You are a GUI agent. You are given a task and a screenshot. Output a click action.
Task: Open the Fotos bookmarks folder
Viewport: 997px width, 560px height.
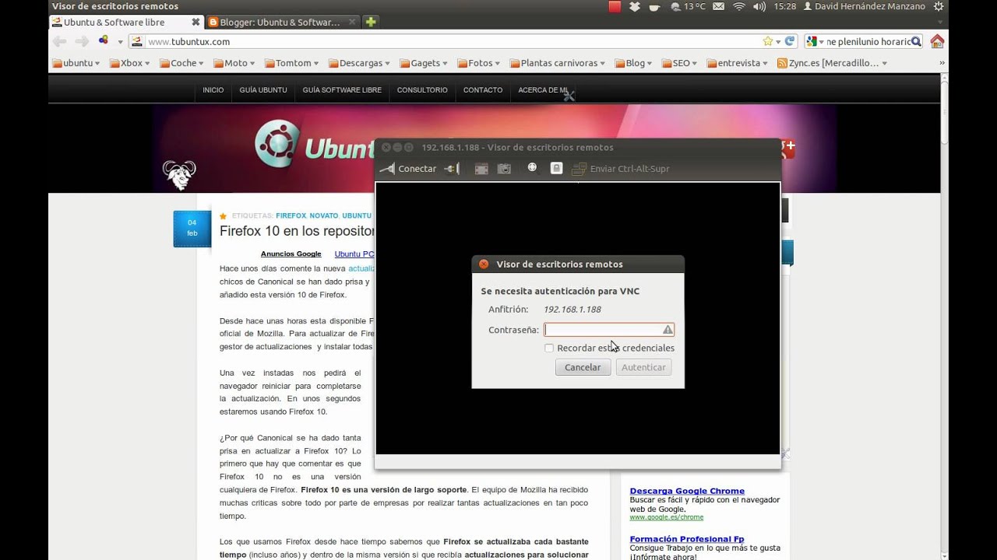coord(479,63)
